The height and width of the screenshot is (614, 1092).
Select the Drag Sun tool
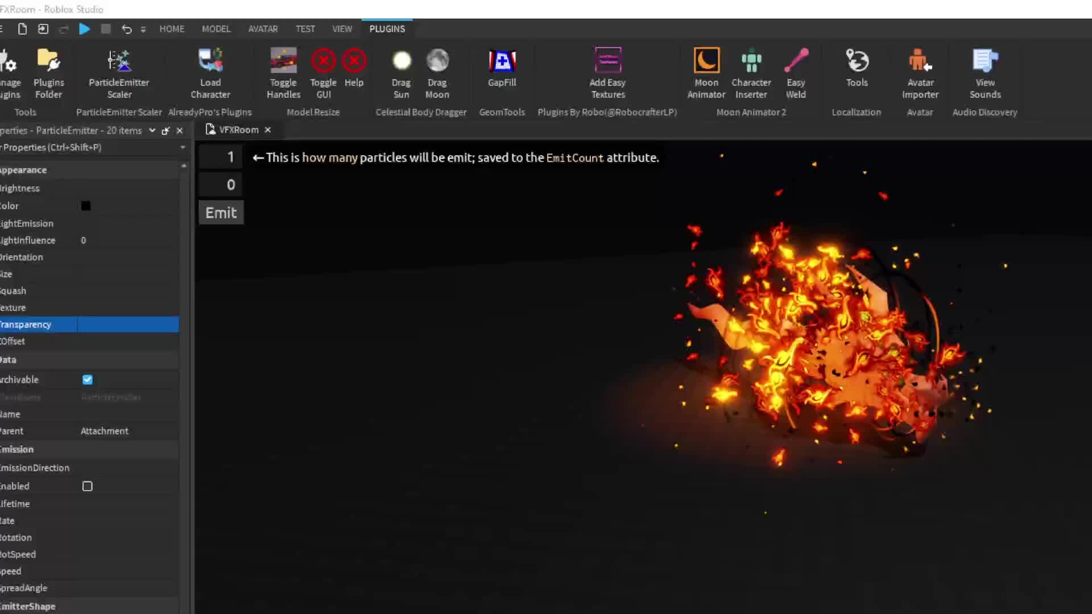[402, 73]
